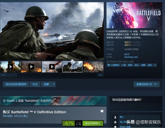Click the Battlefield V Definitive Edition header image
This screenshot has height=128, width=165.
pyautogui.click(x=134, y=15)
